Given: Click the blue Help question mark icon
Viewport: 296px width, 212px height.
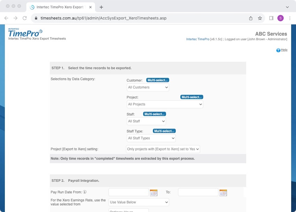Looking at the screenshot, I should pyautogui.click(x=278, y=50).
